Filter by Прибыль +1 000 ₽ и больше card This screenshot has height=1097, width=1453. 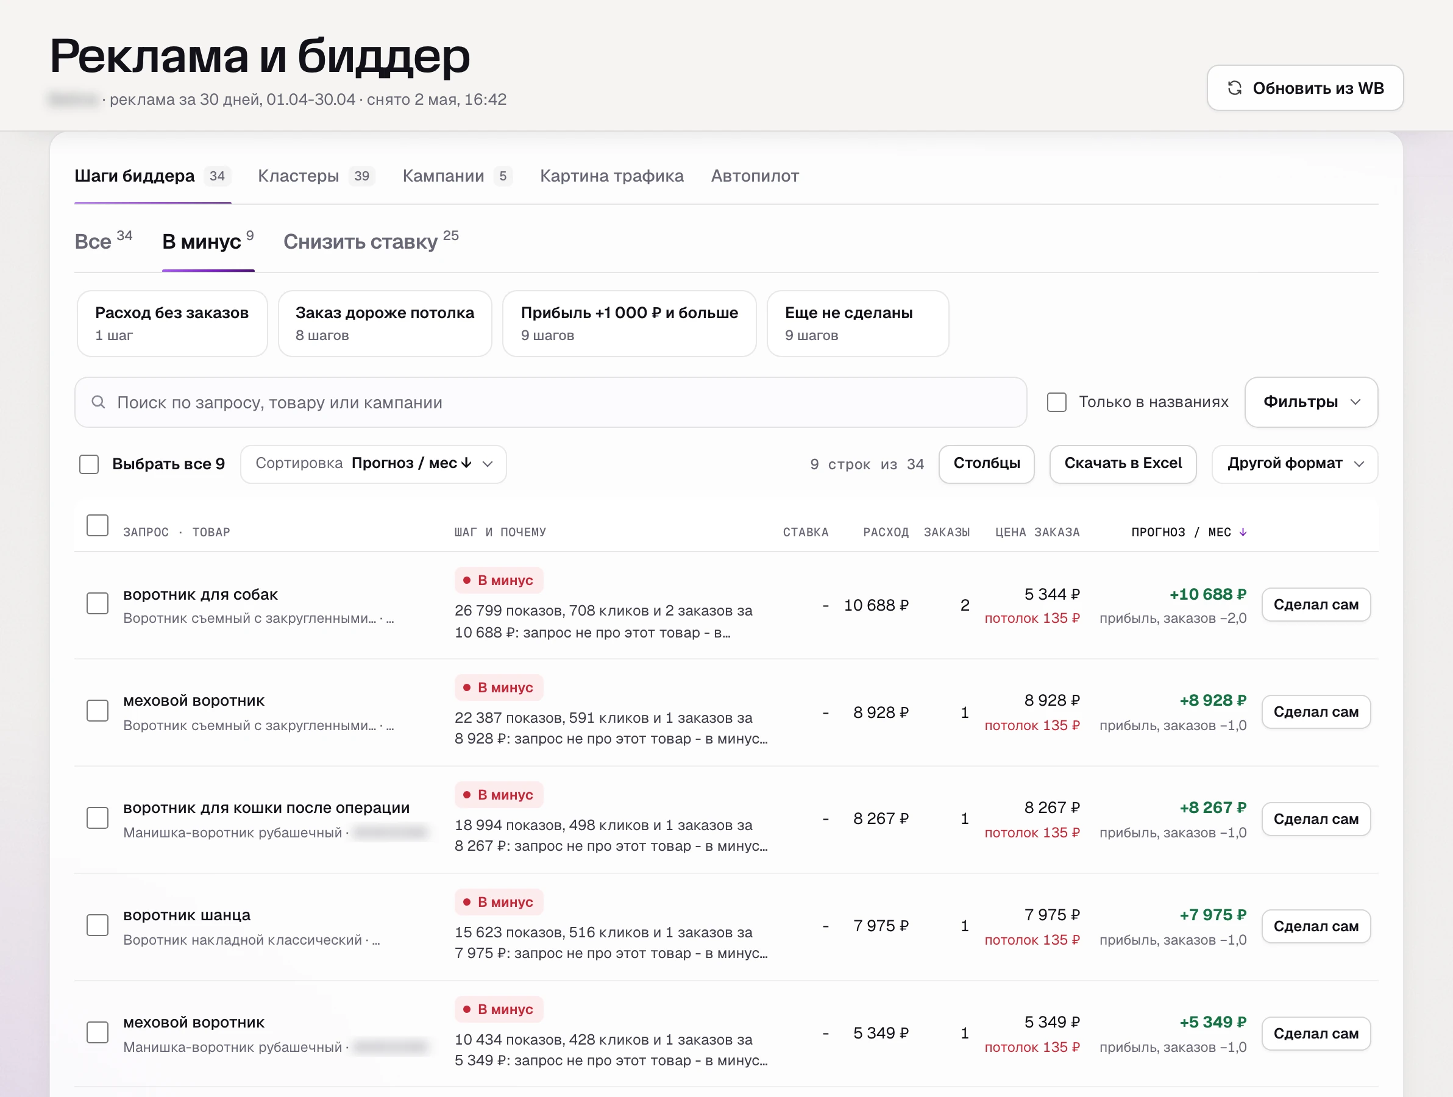point(629,324)
